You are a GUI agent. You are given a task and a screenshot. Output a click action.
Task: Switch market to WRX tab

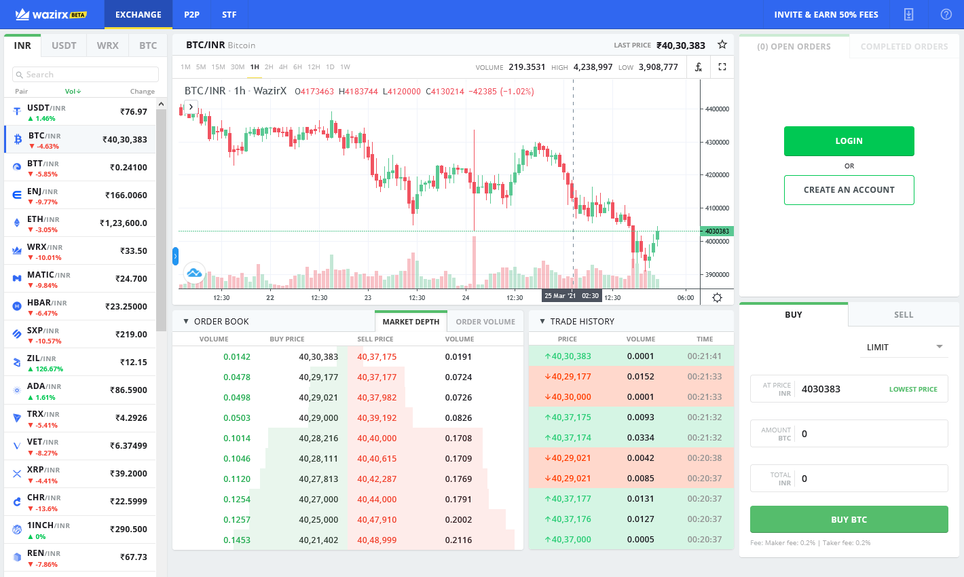[107, 45]
